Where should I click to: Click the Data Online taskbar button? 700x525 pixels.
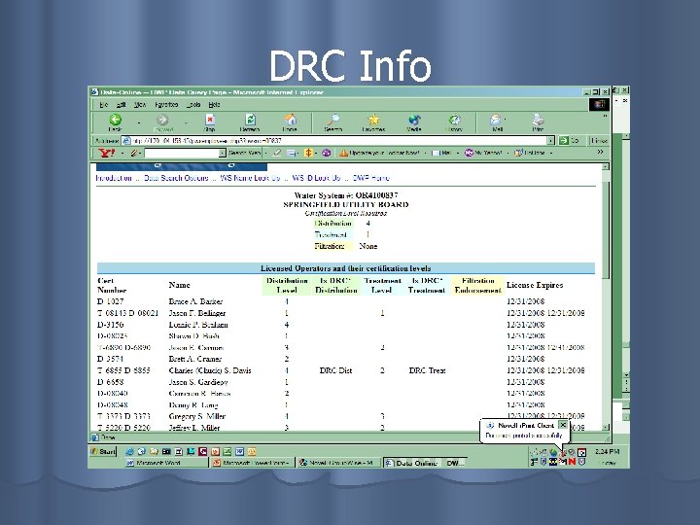425,463
